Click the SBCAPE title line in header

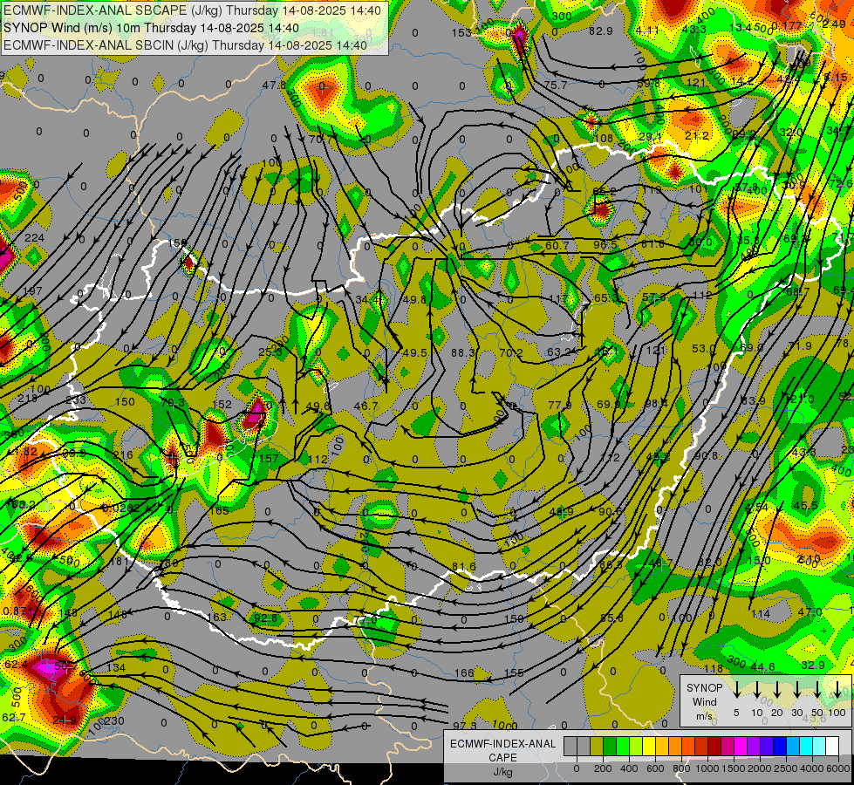pos(193,10)
